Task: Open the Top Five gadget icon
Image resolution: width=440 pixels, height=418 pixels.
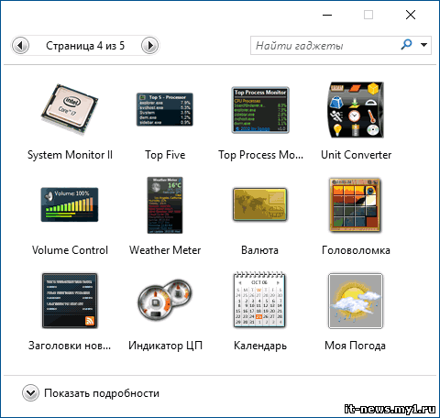Action: point(165,110)
